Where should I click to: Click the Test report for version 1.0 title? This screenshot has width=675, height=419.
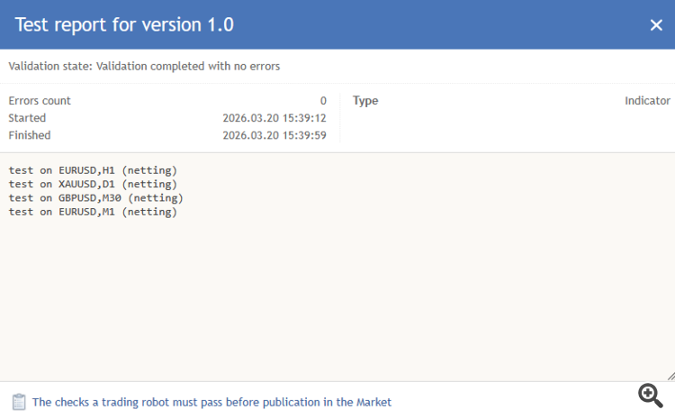pyautogui.click(x=125, y=25)
